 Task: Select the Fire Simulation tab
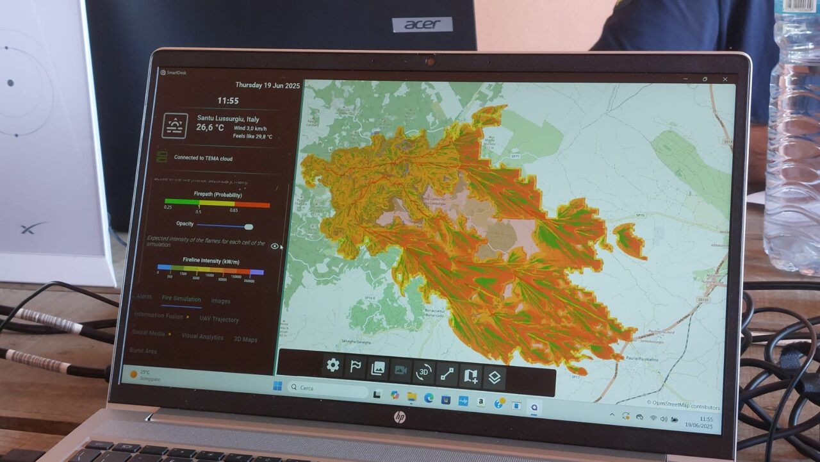[181, 299]
